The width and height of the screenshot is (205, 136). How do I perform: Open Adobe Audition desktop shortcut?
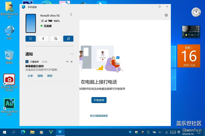(x=9, y=106)
